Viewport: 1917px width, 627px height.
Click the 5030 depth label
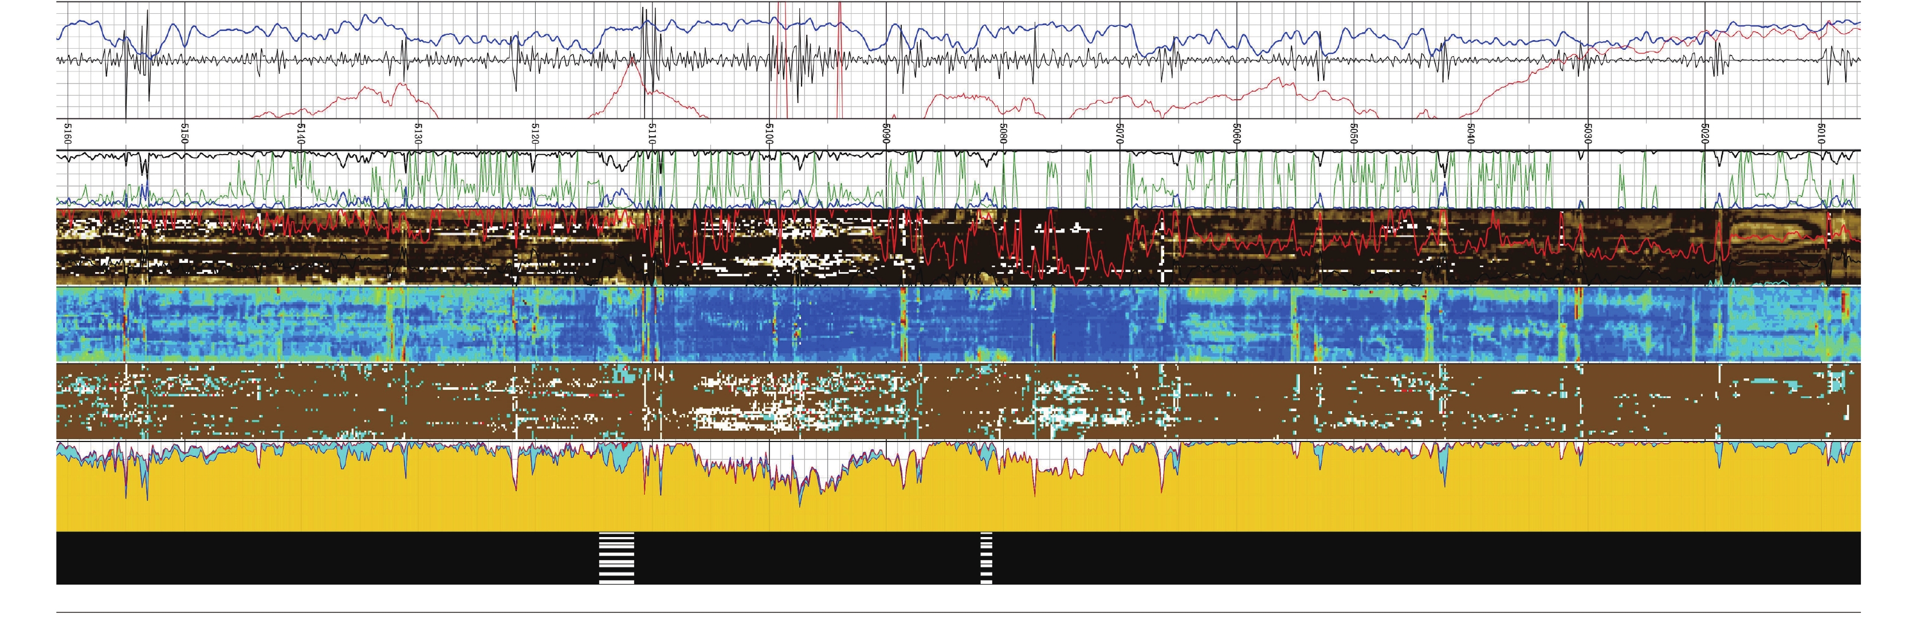(1588, 135)
